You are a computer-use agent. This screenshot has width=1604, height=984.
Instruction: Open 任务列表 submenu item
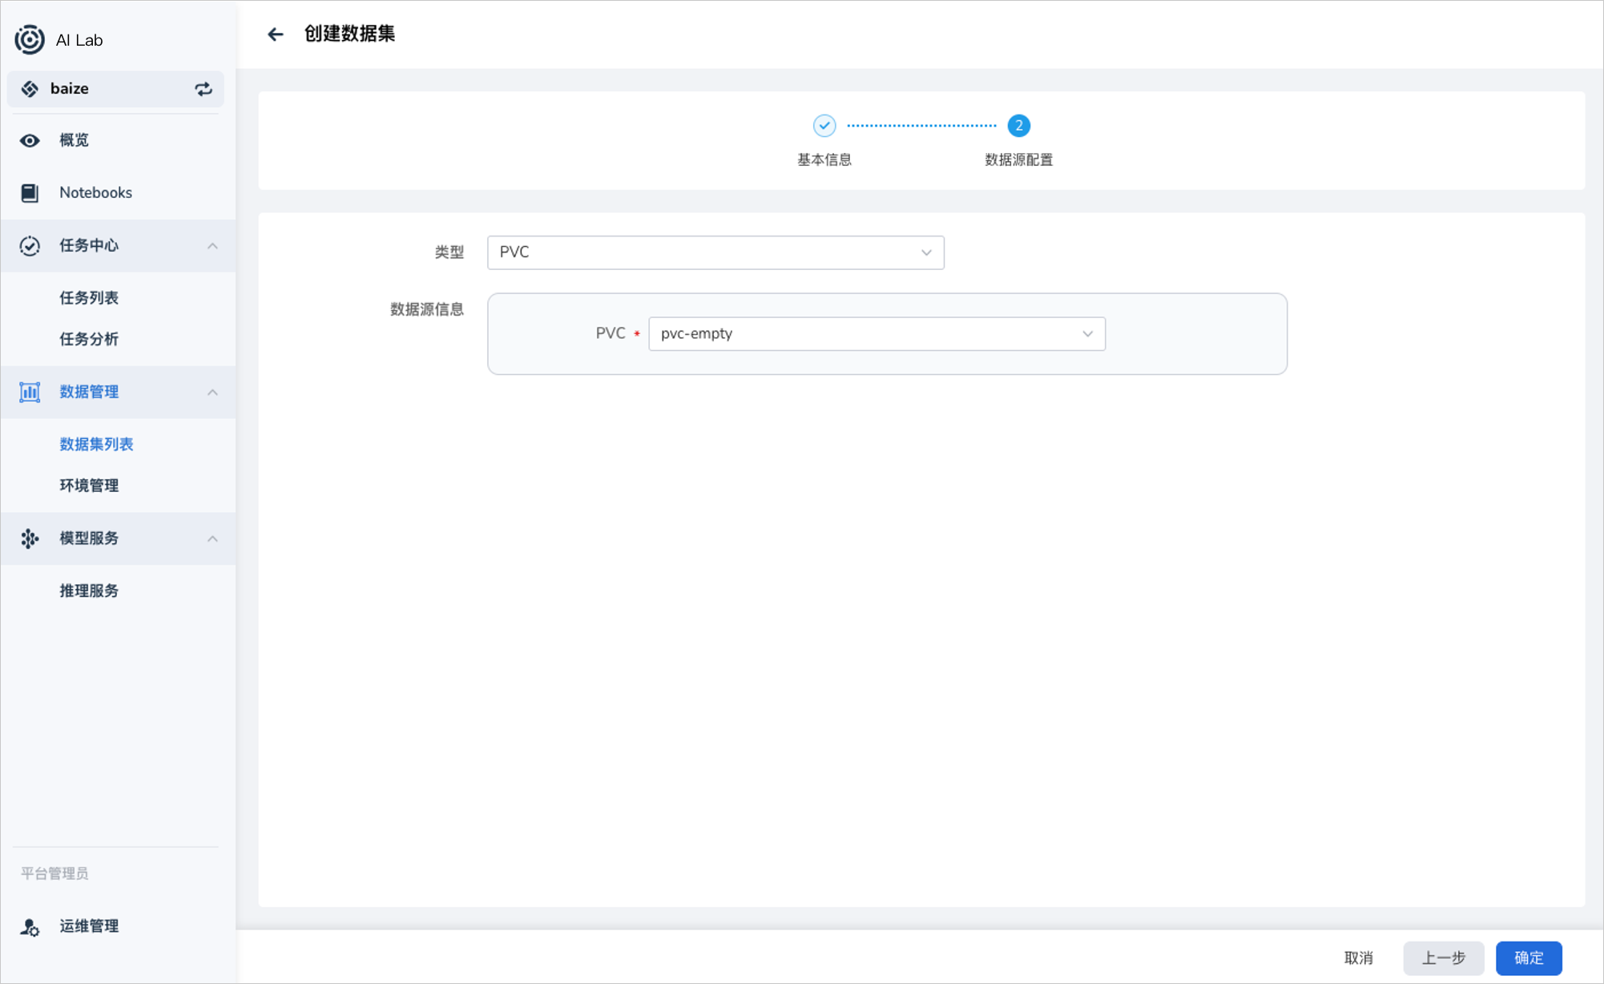tap(89, 297)
